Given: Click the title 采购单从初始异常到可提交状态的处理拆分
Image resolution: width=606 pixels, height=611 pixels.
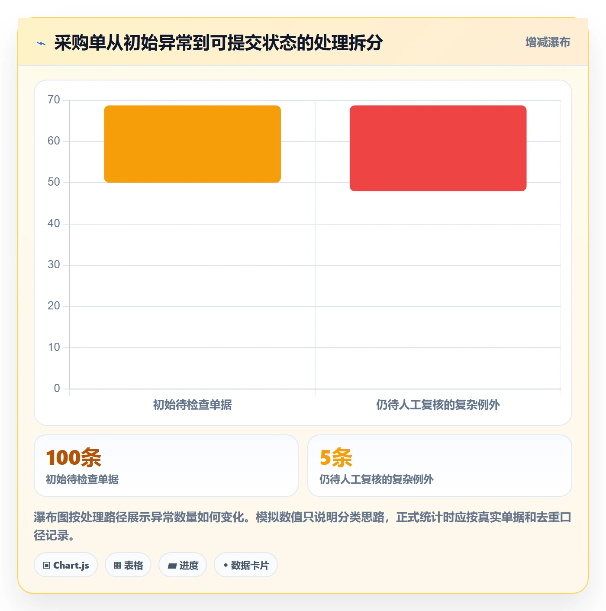Looking at the screenshot, I should [x=219, y=43].
